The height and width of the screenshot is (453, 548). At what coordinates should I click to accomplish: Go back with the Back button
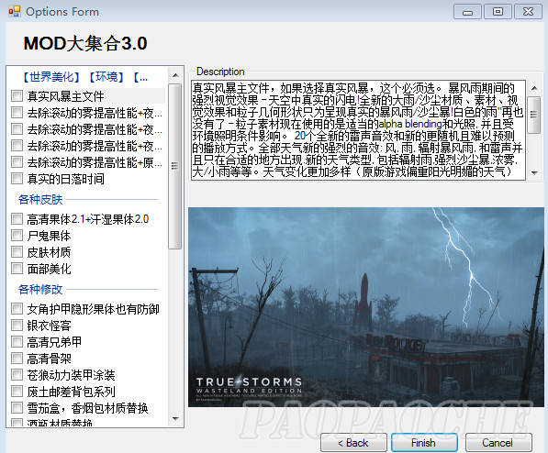353,443
